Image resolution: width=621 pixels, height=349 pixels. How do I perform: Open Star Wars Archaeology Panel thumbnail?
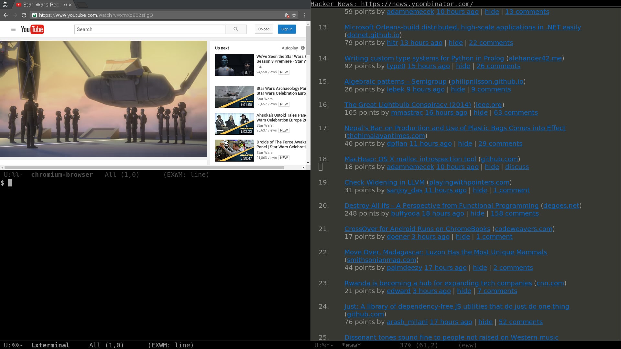(234, 97)
